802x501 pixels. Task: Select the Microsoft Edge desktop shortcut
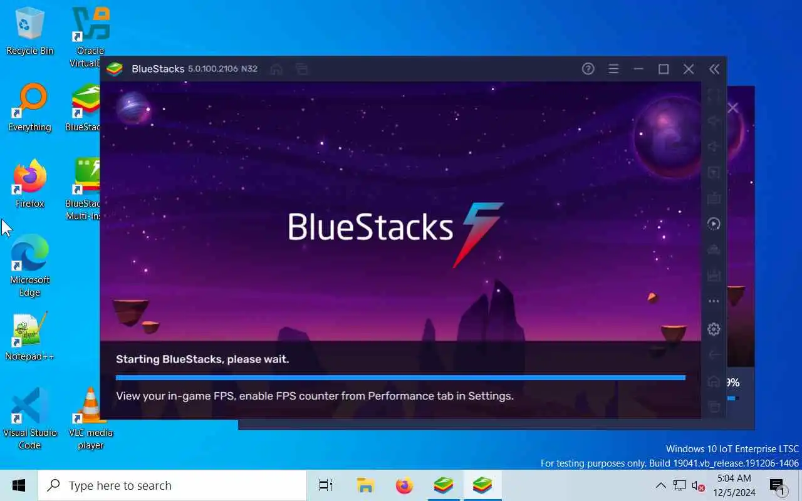tap(29, 266)
